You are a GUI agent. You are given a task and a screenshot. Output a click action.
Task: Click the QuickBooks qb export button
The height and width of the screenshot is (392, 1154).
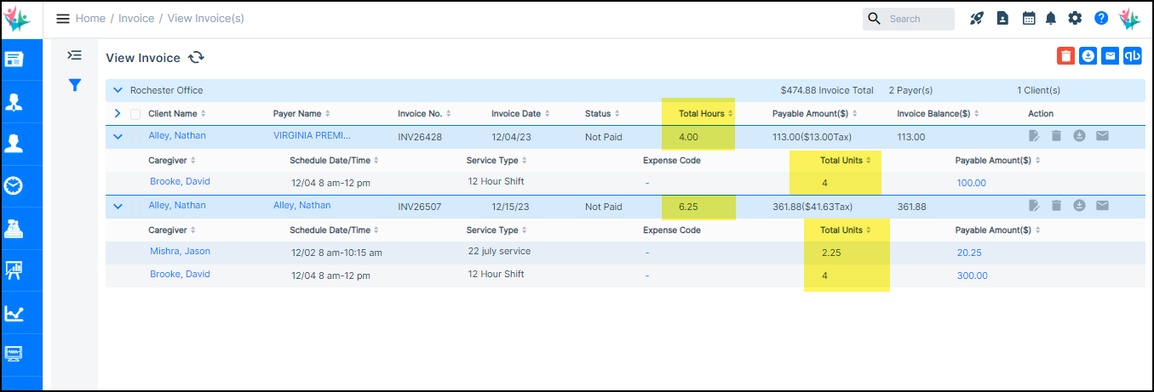(1132, 56)
